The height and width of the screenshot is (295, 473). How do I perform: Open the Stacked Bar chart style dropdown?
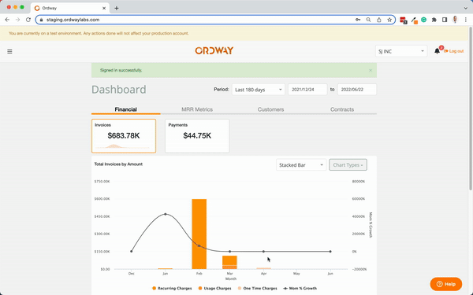(301, 165)
